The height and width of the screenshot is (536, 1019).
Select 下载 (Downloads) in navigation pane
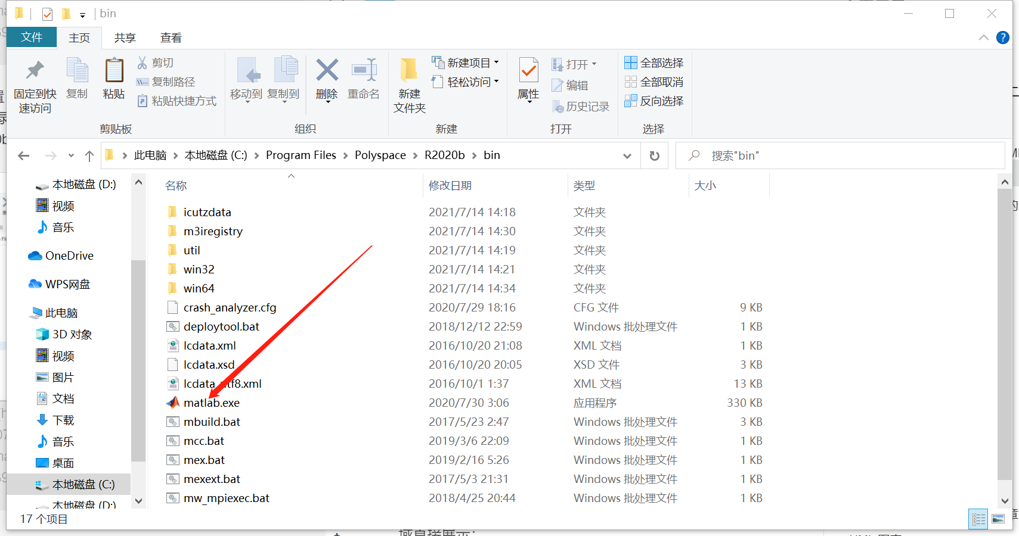pyautogui.click(x=55, y=420)
